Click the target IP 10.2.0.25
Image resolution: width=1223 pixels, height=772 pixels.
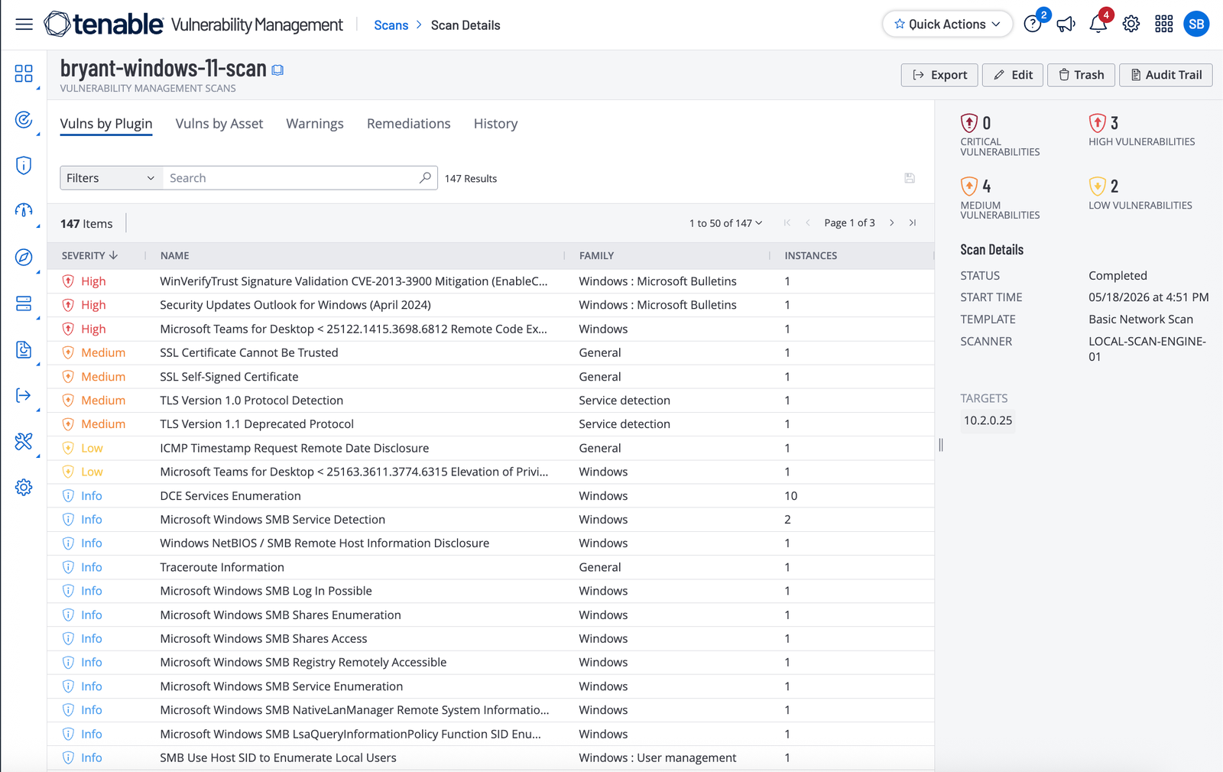click(x=988, y=420)
